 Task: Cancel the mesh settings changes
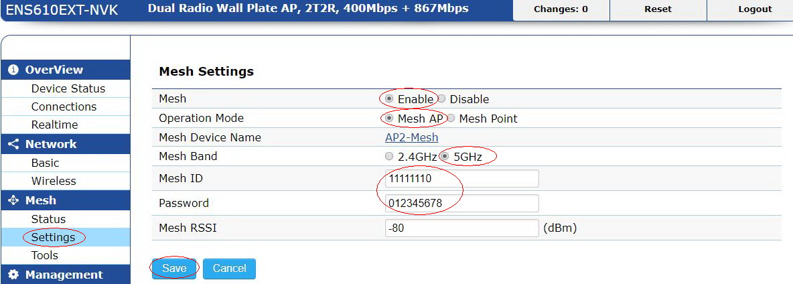tap(229, 269)
